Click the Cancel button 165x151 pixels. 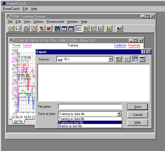pyautogui.click(x=137, y=115)
